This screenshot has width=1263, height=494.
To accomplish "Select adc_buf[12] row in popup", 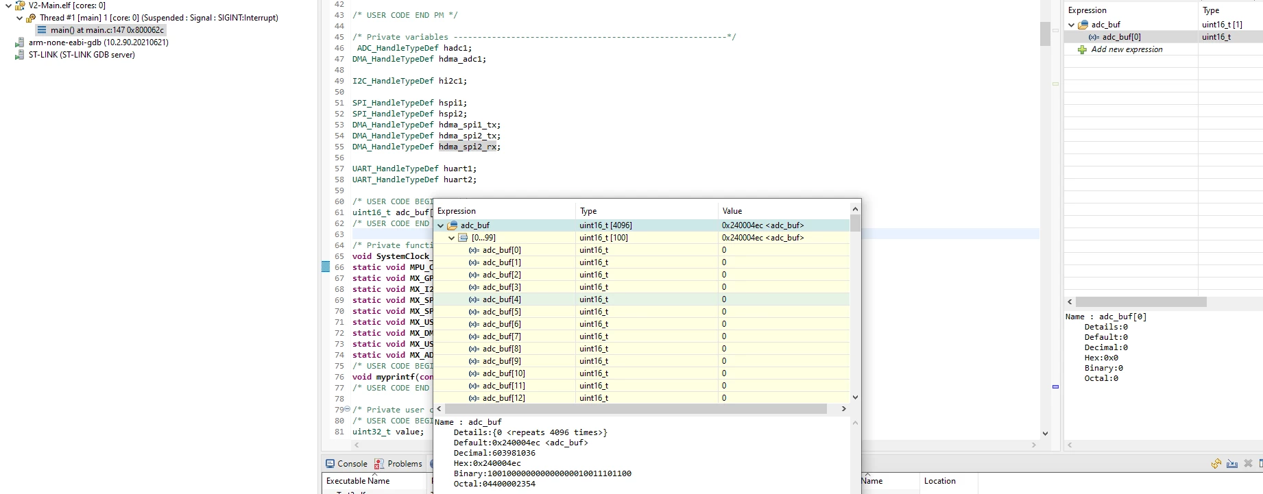I will [x=642, y=398].
